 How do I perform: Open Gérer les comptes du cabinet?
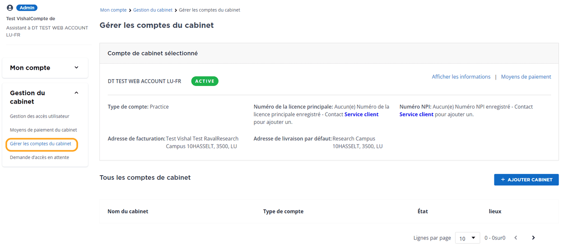[41, 144]
